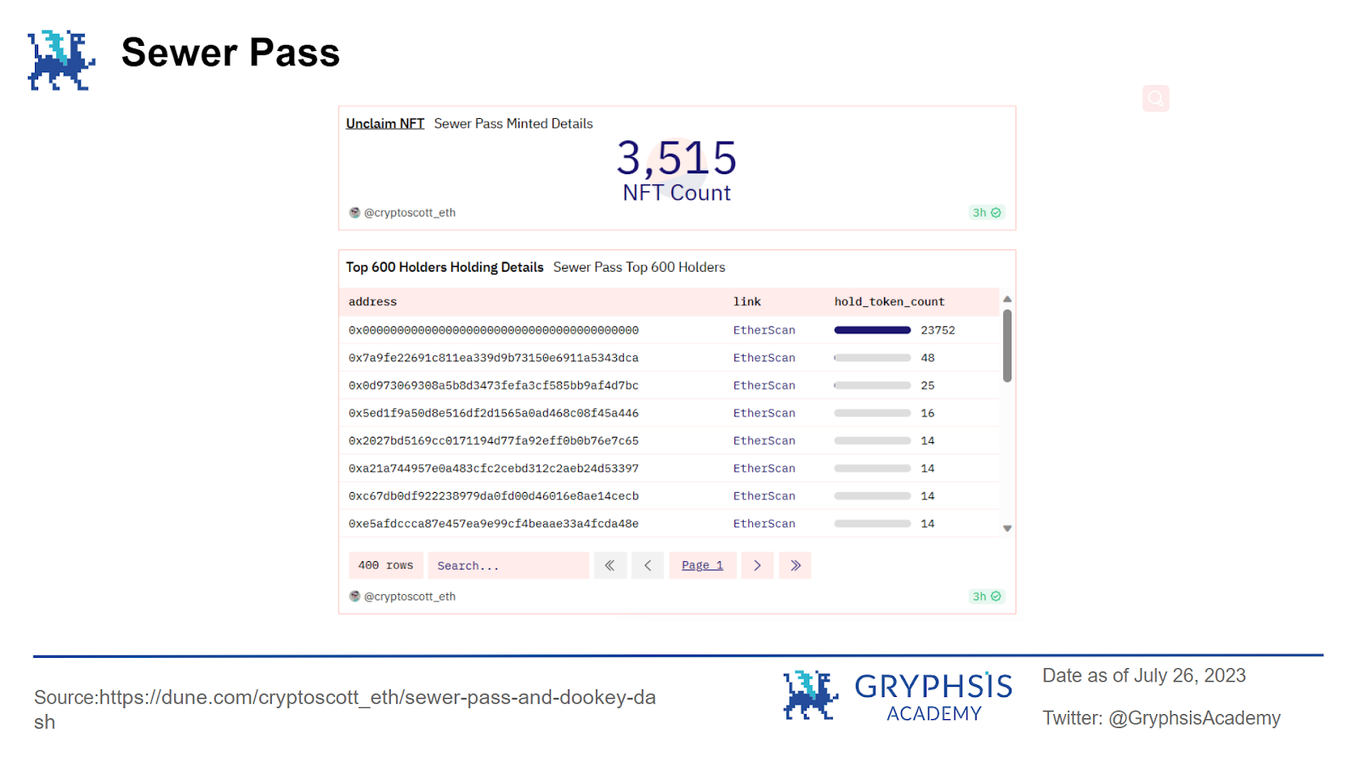Select the address 0x0d973069308a5b8d3473fefa3cf585bb9af4d7bc
The height and width of the screenshot is (765, 1360).
493,385
